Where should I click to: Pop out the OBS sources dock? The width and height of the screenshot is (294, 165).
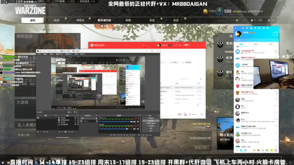78,115
